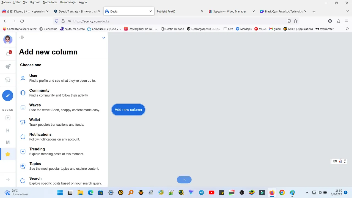Screen dimensions: 352x198
Task: Open the WeTransfer bookmark
Action: (324, 29)
